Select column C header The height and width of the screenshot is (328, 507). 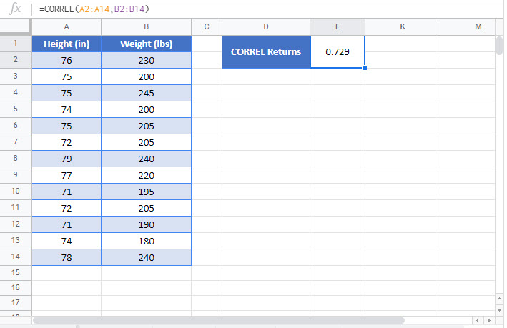(x=207, y=27)
